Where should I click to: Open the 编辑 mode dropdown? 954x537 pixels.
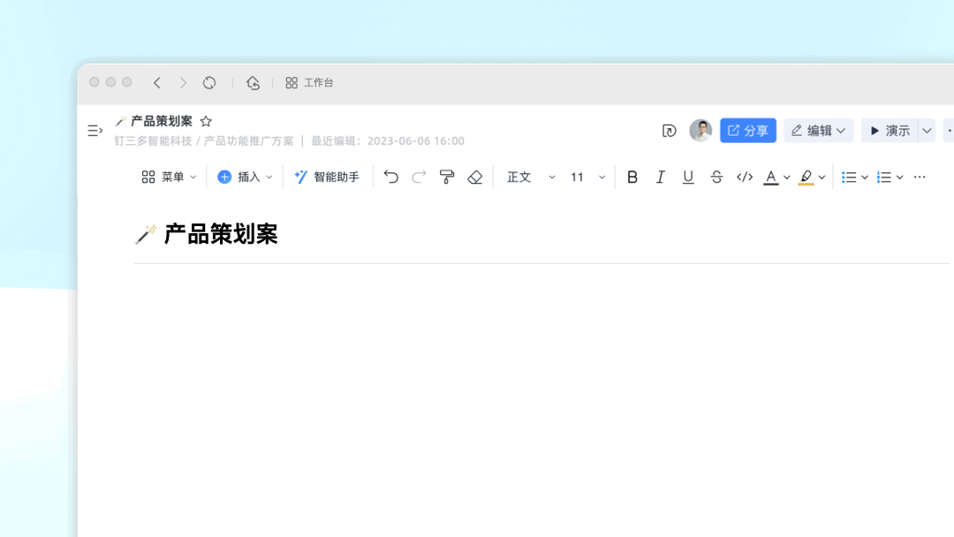[818, 131]
